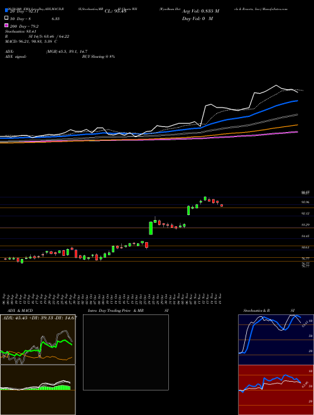Image resolution: width=314 pixels, height=415 pixels.
Task: Click the 80.61 price axis label
Action: click(x=306, y=247)
